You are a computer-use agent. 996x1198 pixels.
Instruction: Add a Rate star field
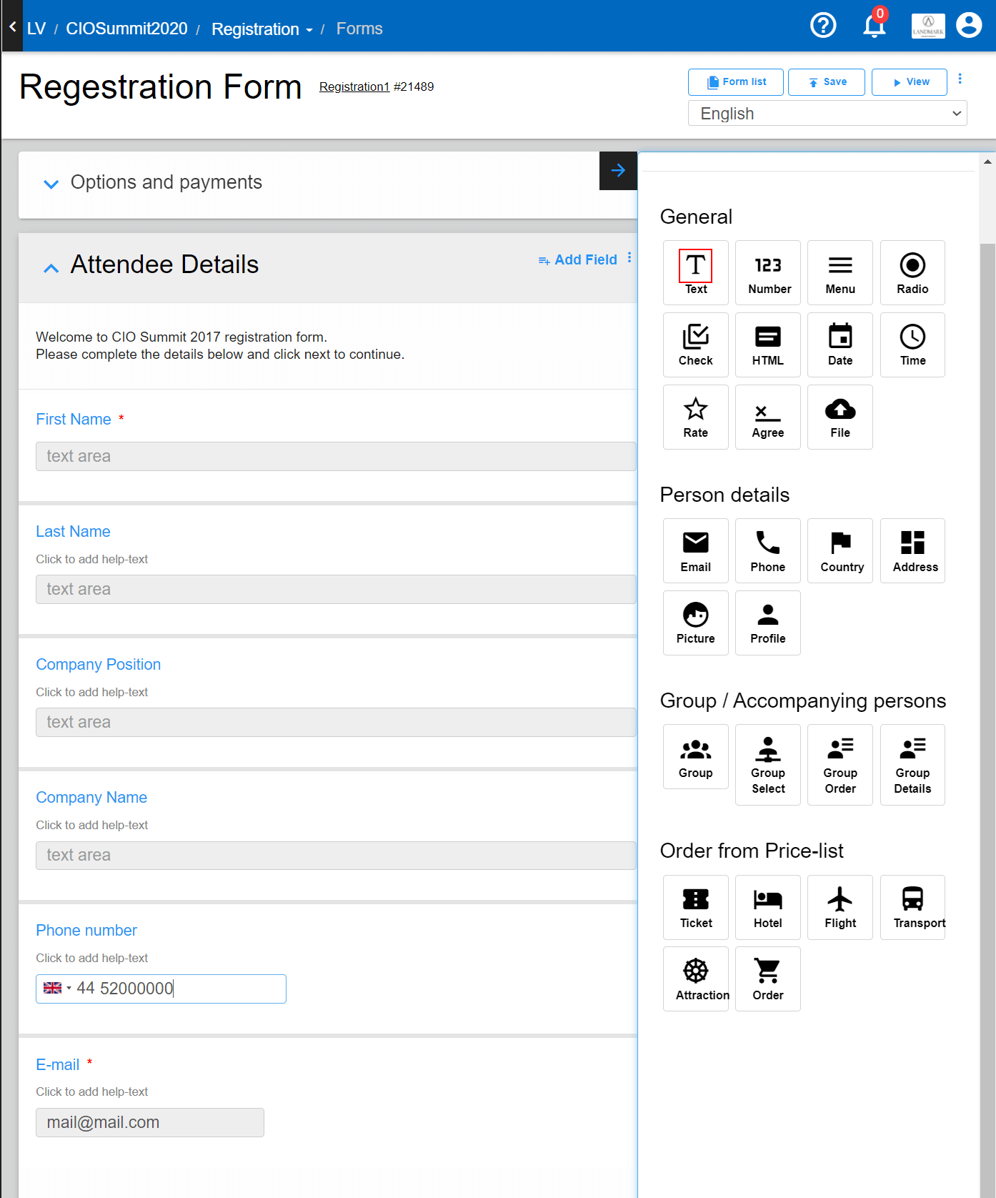pyautogui.click(x=695, y=417)
